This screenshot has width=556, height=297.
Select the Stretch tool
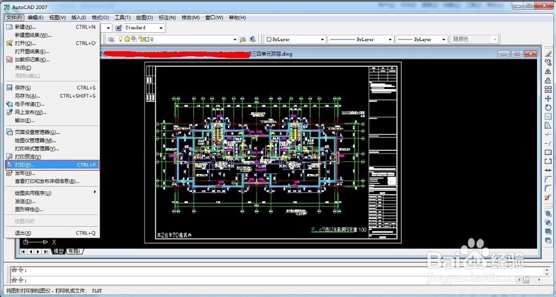(548, 125)
